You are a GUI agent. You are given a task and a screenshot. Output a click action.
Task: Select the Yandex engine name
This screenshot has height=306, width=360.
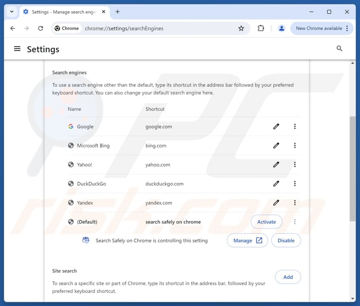(85, 203)
